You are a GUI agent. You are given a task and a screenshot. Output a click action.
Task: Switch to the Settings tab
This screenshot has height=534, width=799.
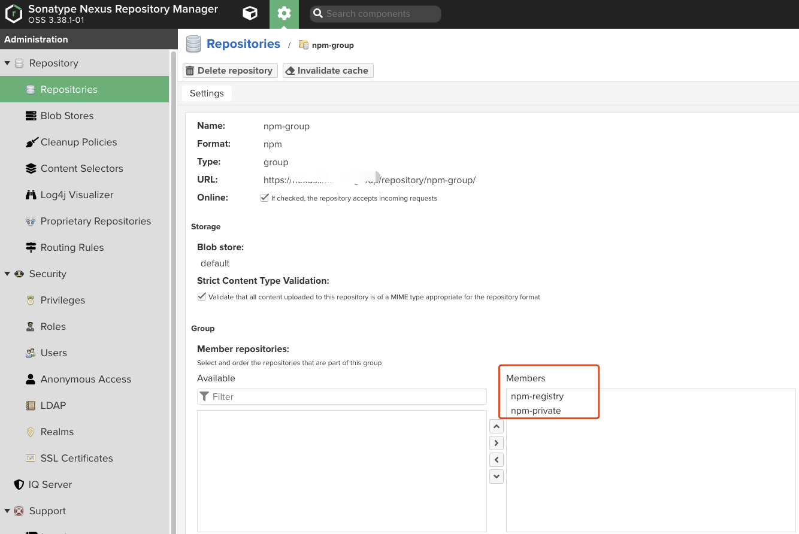tap(207, 93)
